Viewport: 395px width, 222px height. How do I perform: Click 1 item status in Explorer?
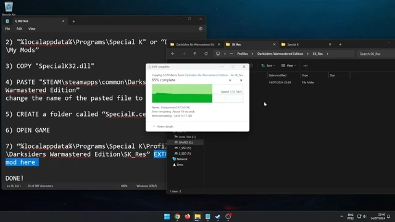[174, 191]
